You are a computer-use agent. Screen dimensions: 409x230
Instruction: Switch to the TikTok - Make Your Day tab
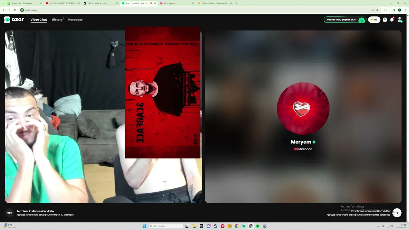(100, 3)
